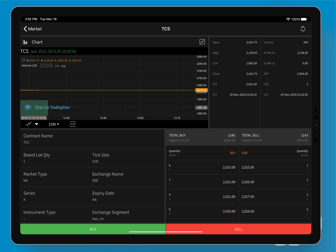Tap the orange 2015.00 price label
The height and width of the screenshot is (252, 336).
(x=202, y=90)
